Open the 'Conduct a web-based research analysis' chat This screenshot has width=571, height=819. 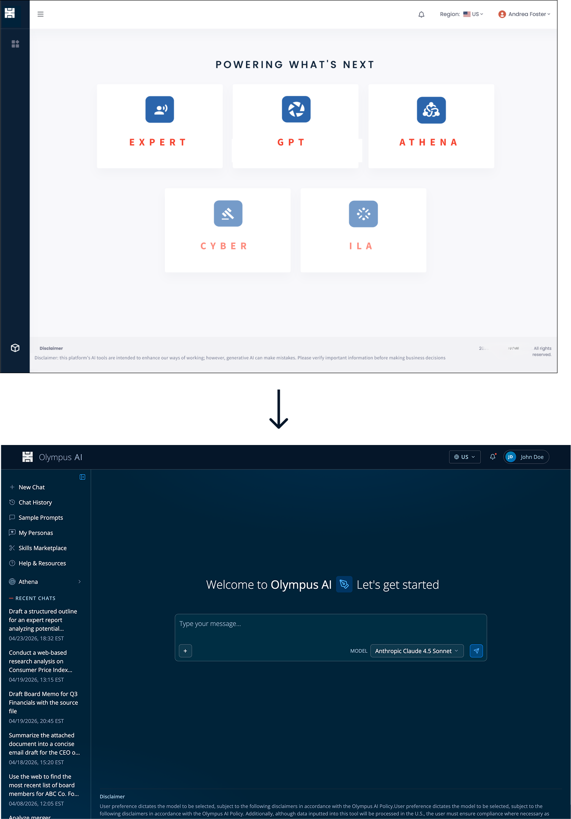pyautogui.click(x=41, y=661)
